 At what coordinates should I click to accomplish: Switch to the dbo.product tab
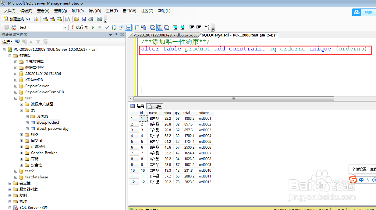166,35
